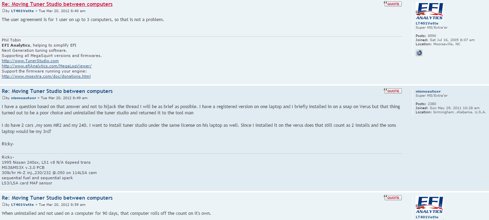Quote the 8:59 am post

tap(393, 198)
